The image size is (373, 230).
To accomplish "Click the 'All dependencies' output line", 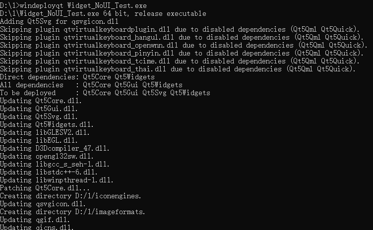I will 91,85.
